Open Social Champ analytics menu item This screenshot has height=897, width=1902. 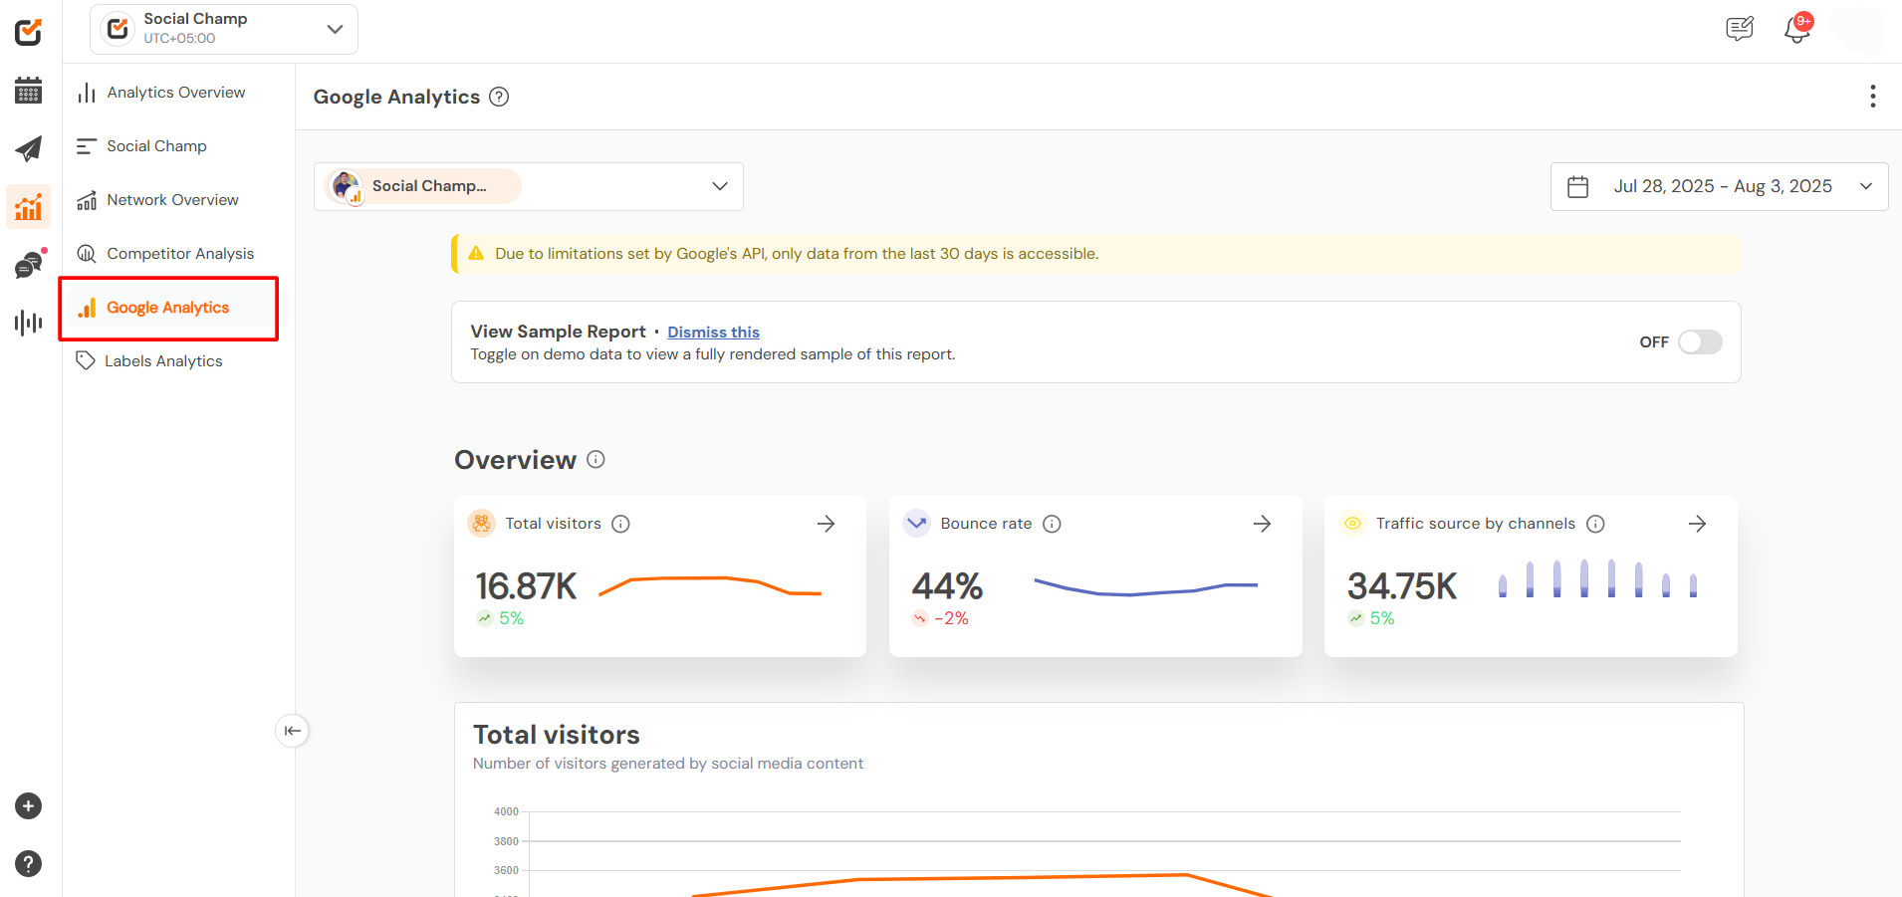157,146
